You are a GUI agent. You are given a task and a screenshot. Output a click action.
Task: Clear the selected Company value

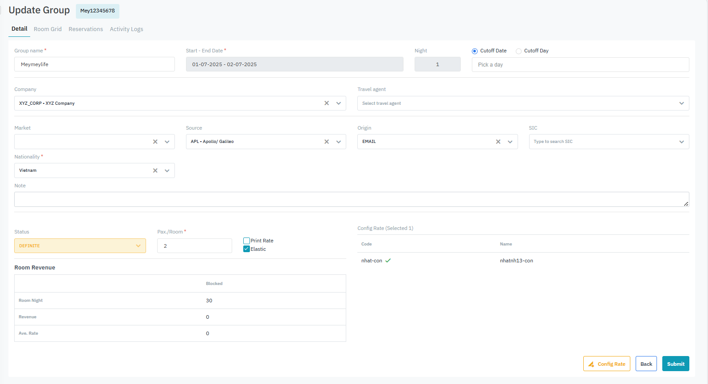(x=327, y=103)
